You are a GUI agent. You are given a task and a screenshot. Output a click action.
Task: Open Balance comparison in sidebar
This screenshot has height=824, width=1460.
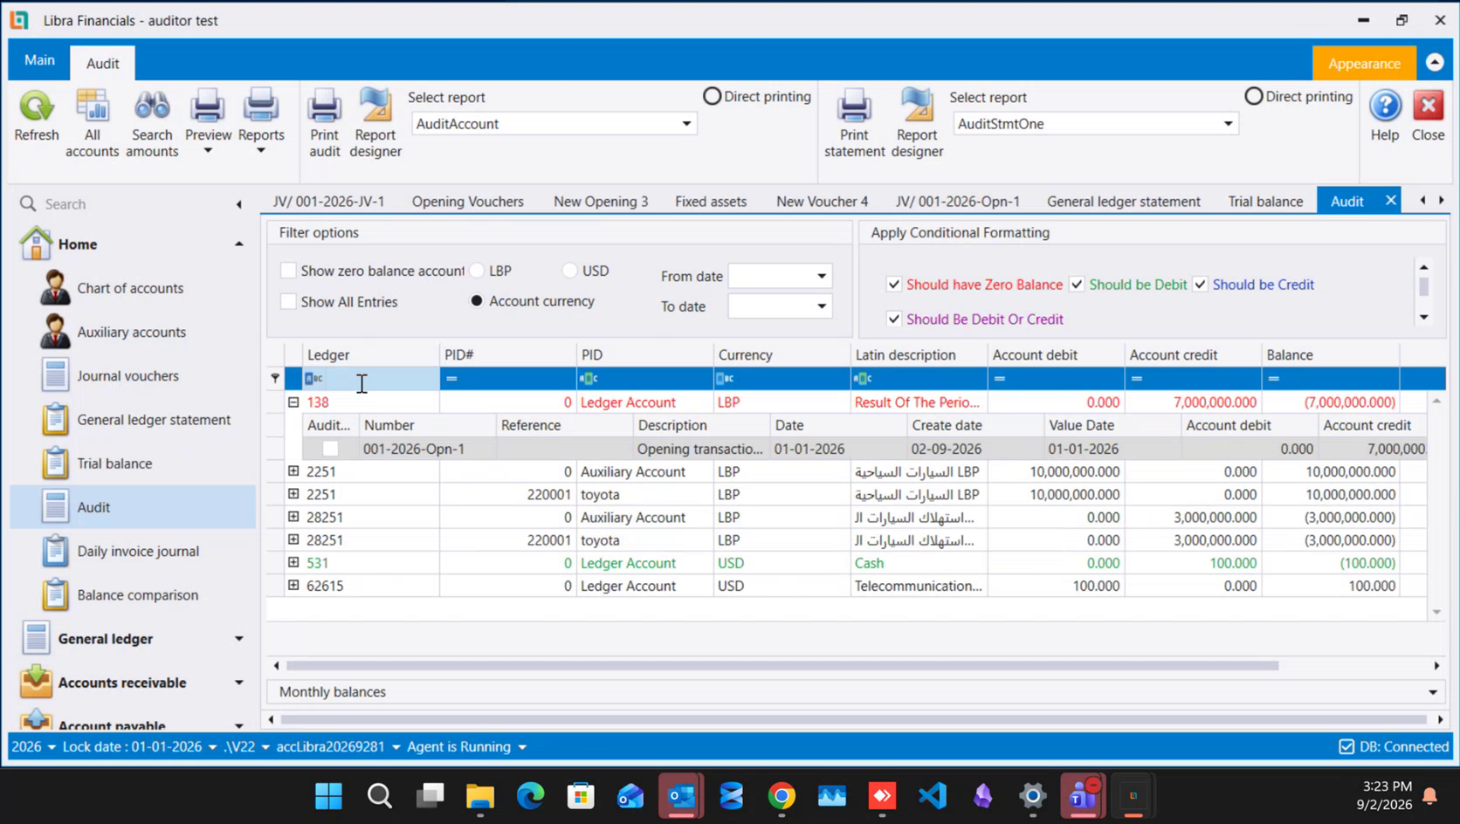pyautogui.click(x=137, y=595)
